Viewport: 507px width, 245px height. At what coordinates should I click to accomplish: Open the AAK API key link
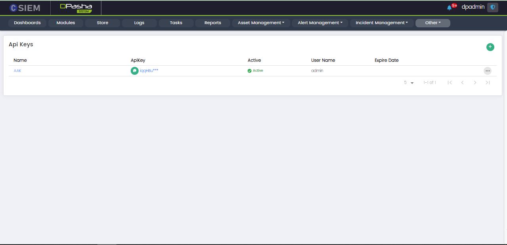[x=17, y=71]
